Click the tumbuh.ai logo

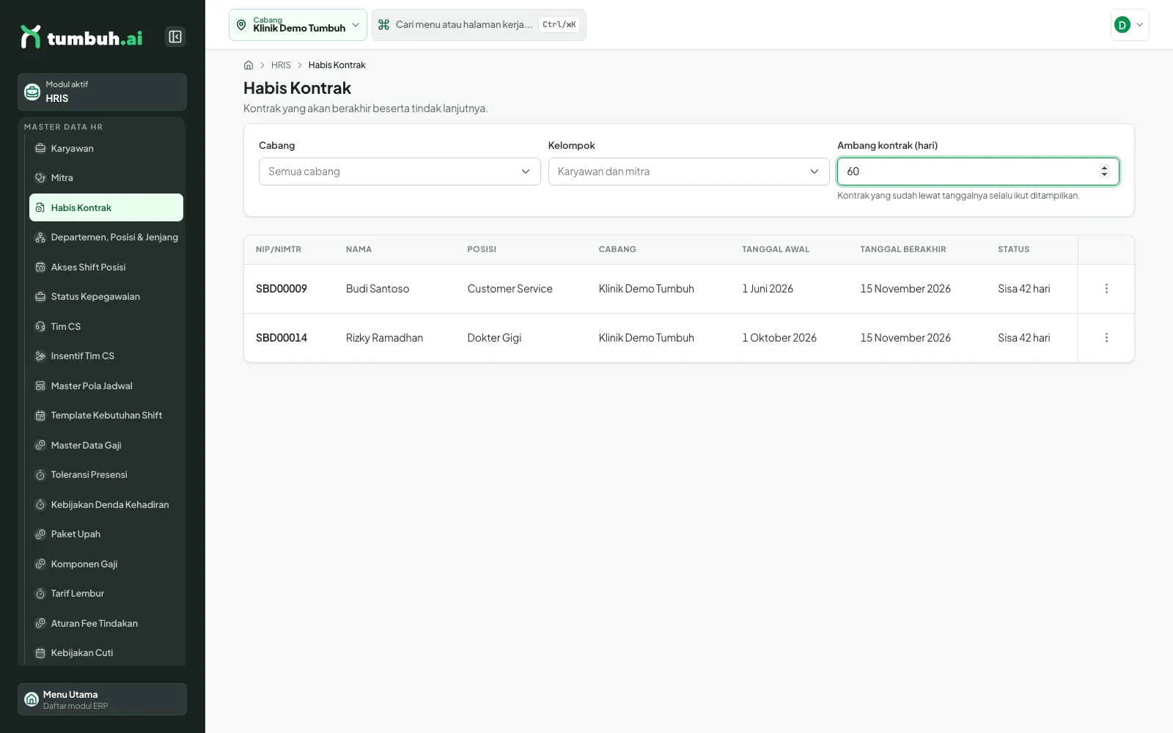pos(81,37)
